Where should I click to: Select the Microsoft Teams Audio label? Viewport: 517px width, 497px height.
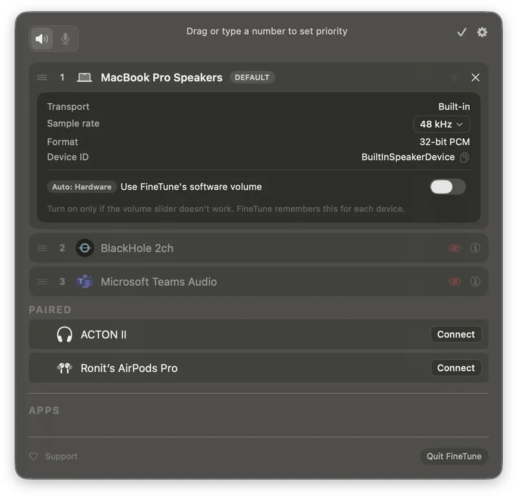(158, 281)
